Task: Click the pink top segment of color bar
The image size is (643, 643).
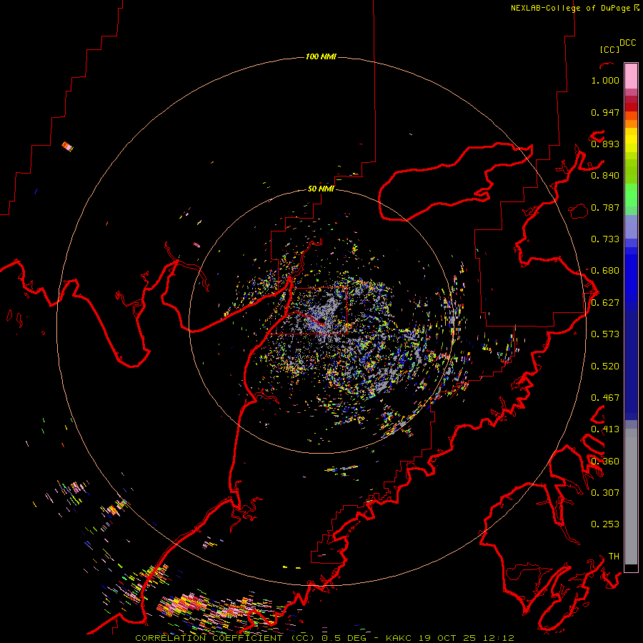Action: pos(631,76)
